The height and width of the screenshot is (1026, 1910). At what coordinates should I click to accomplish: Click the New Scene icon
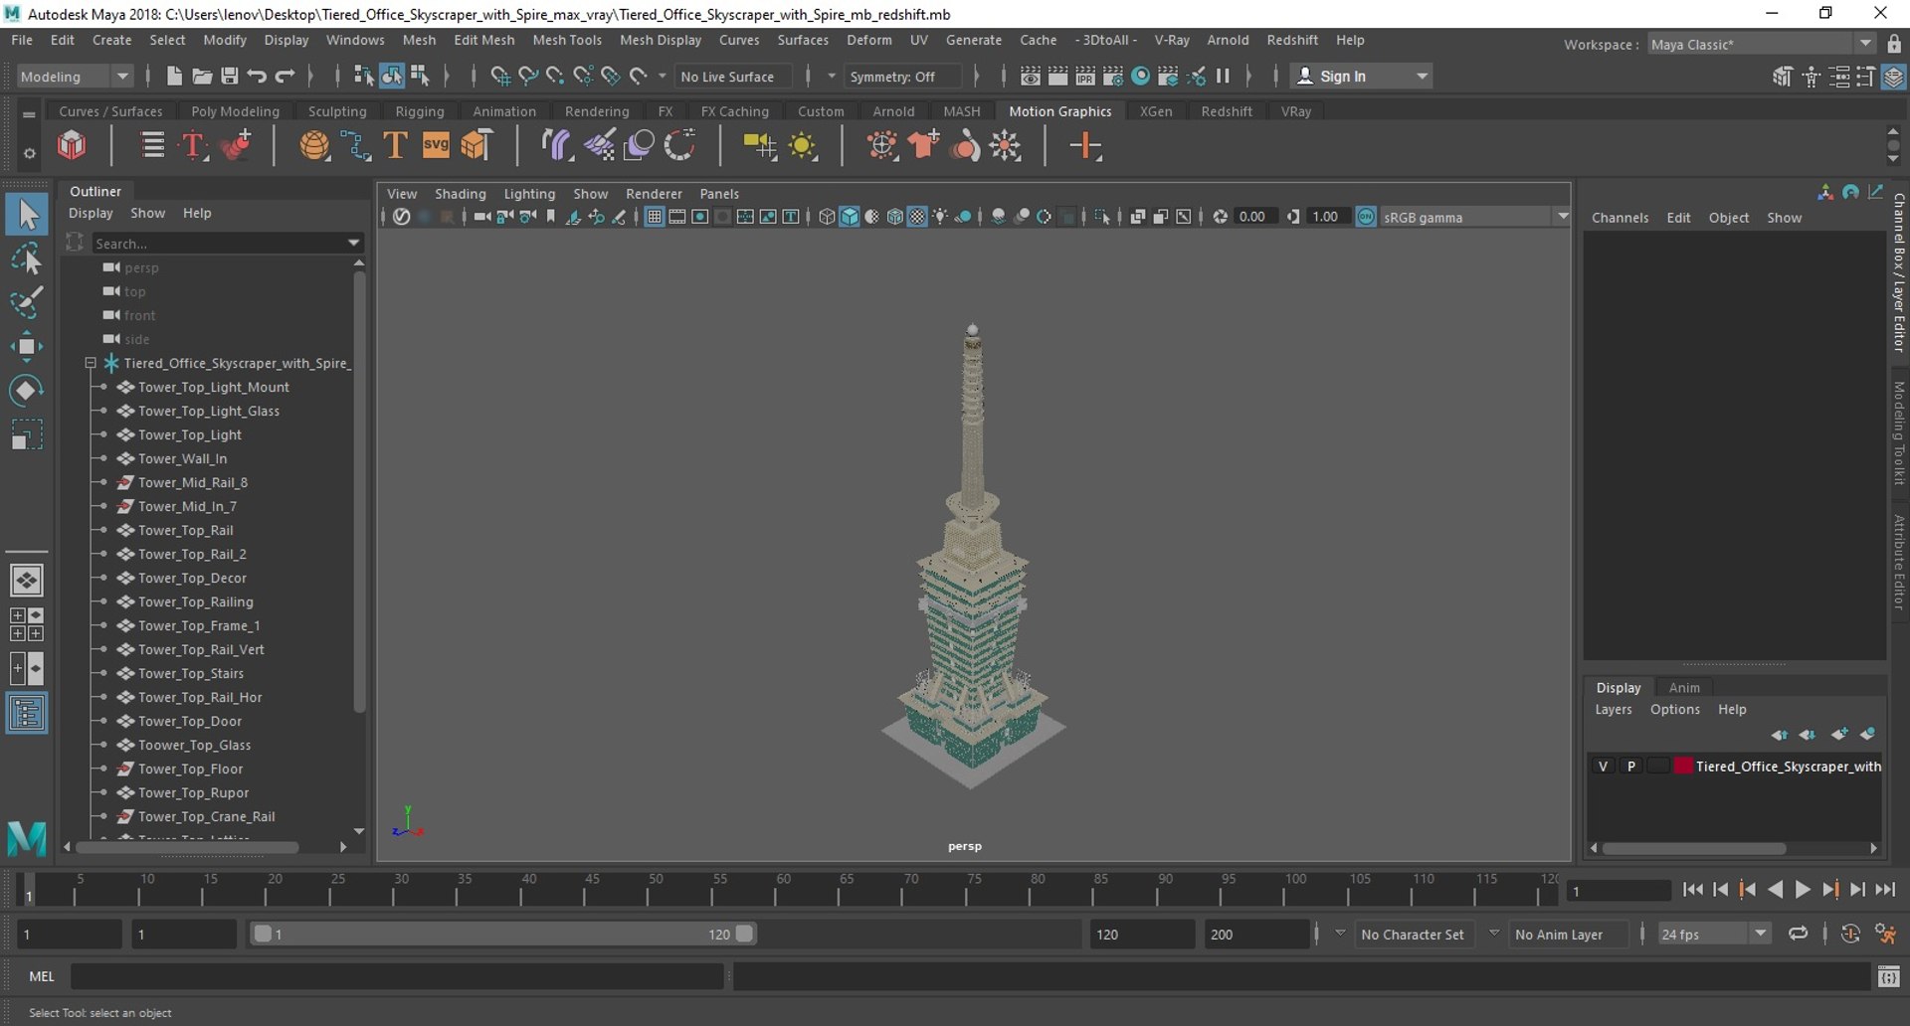pos(174,77)
